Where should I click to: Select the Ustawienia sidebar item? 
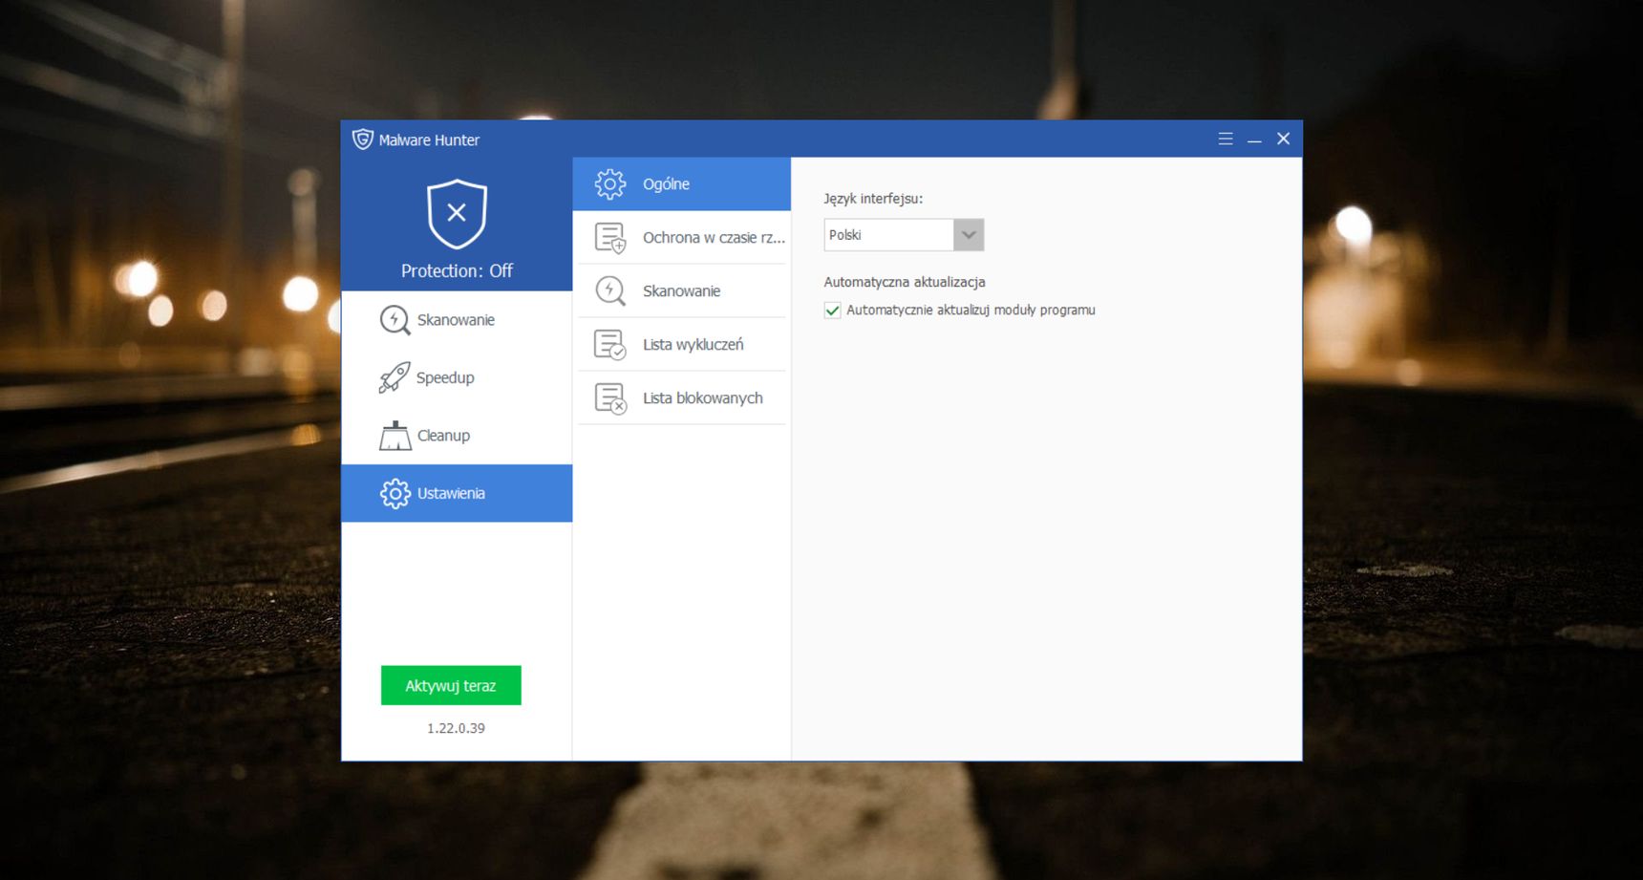point(457,494)
